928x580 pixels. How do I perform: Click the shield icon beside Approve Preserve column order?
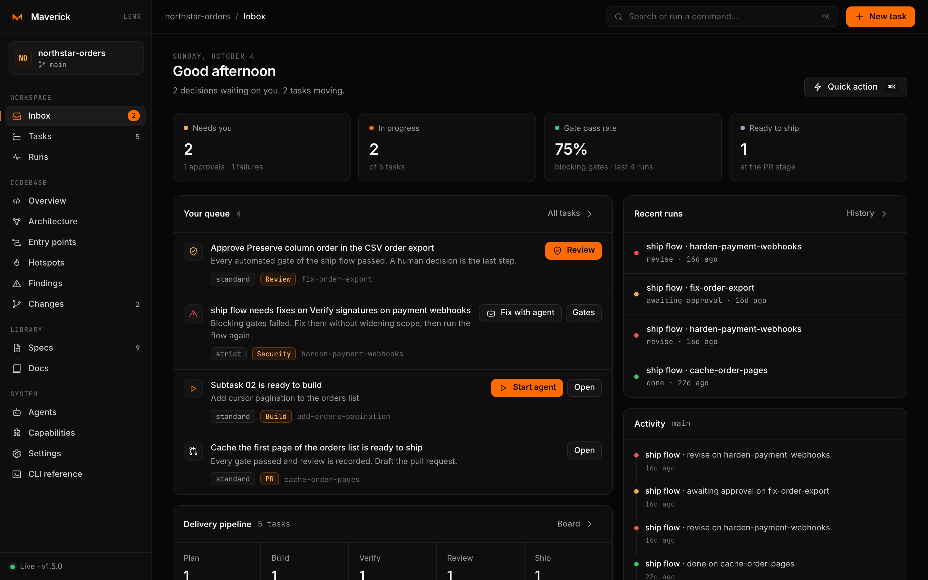(193, 251)
